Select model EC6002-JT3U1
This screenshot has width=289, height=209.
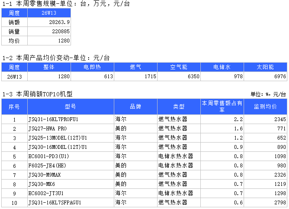(x=46, y=193)
